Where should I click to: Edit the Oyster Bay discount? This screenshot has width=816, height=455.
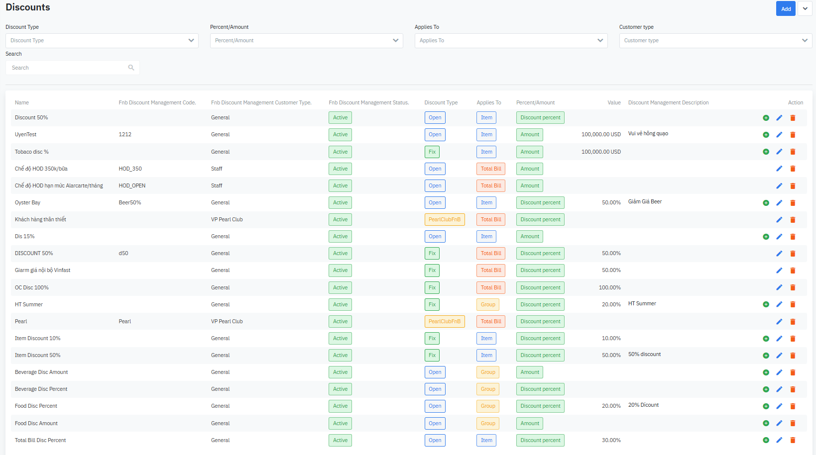click(779, 203)
